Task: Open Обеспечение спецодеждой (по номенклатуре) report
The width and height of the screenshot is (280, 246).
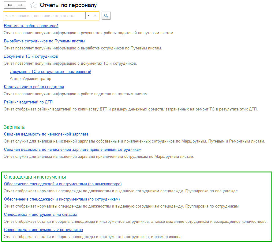Action: (63, 184)
